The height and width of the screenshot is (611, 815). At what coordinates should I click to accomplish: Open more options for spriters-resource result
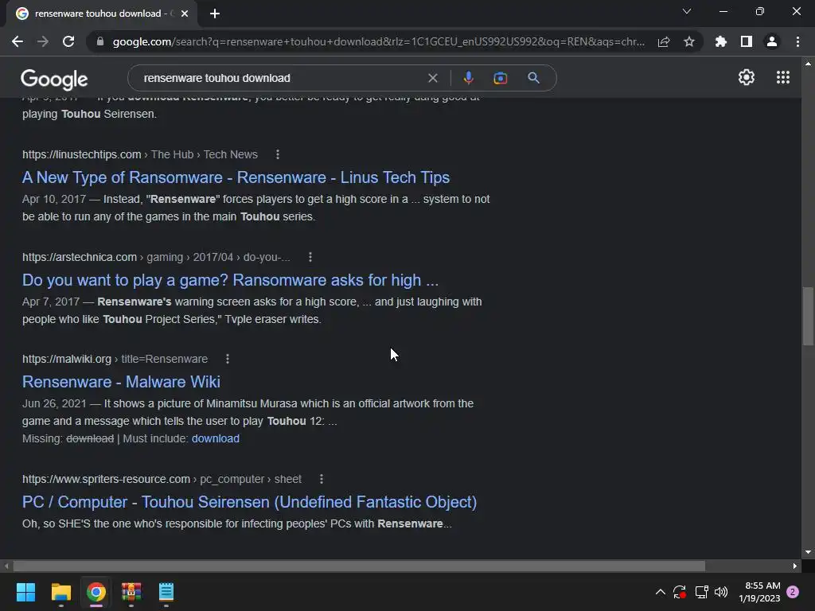322,479
